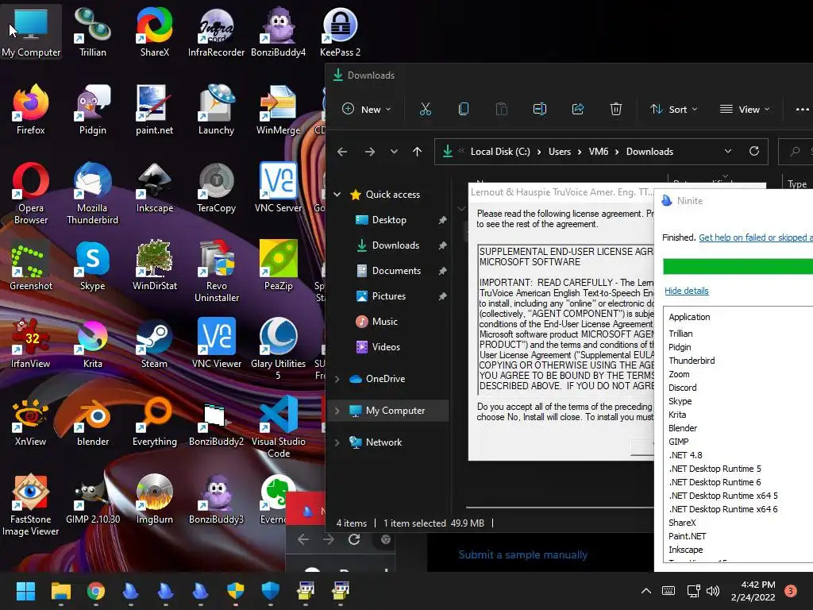Open the See more ellipsis menu

(802, 109)
